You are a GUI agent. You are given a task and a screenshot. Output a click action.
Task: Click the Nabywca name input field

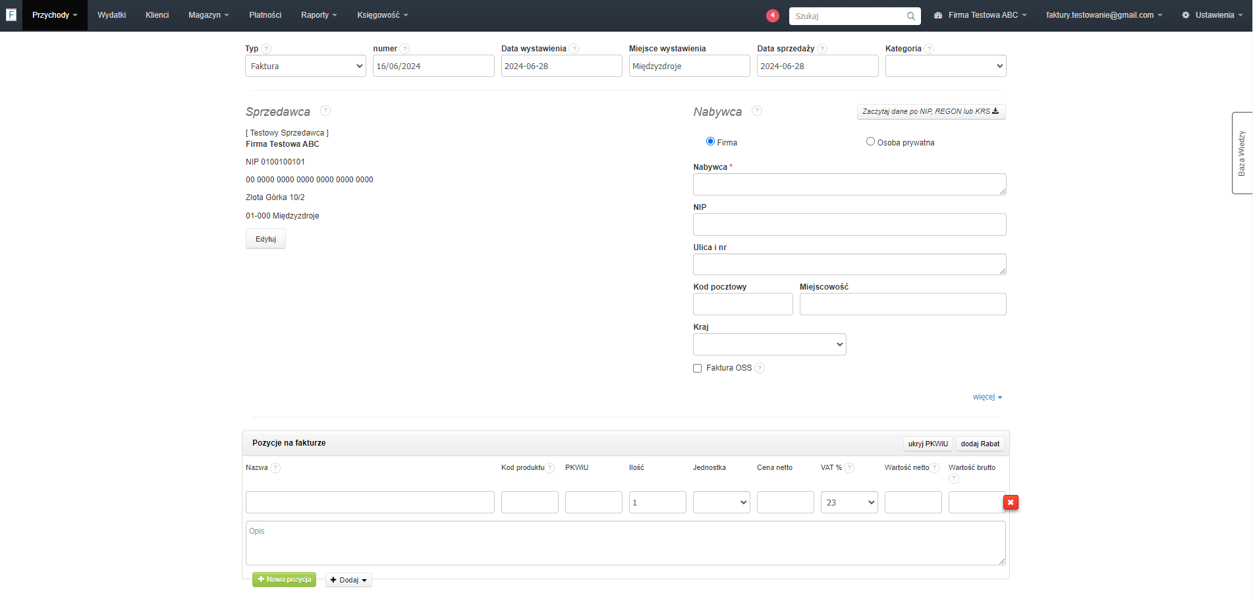pyautogui.click(x=849, y=184)
